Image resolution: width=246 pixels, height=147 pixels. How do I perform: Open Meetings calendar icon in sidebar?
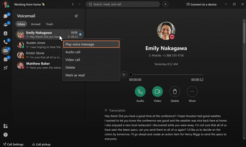click(5, 59)
